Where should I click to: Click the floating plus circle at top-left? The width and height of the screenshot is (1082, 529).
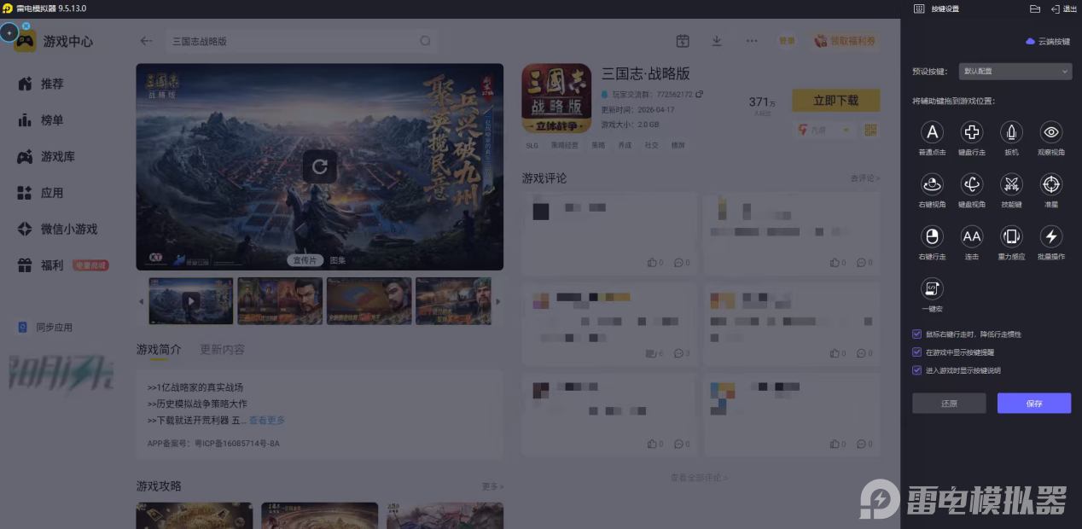click(x=9, y=32)
